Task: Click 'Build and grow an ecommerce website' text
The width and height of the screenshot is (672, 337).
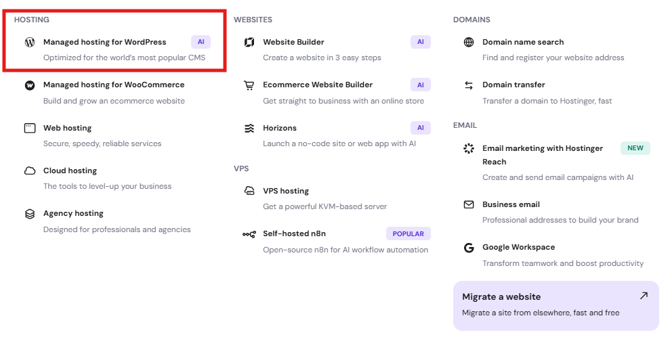Action: (114, 101)
